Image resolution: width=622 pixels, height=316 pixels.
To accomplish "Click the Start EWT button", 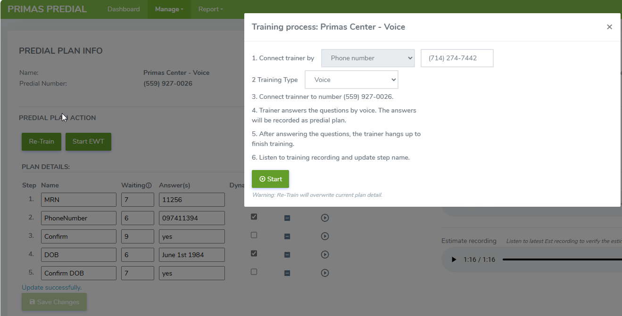I will tap(88, 141).
